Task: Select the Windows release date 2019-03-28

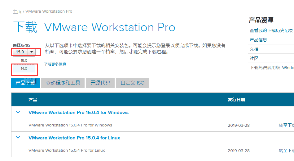Action: [x=239, y=125]
